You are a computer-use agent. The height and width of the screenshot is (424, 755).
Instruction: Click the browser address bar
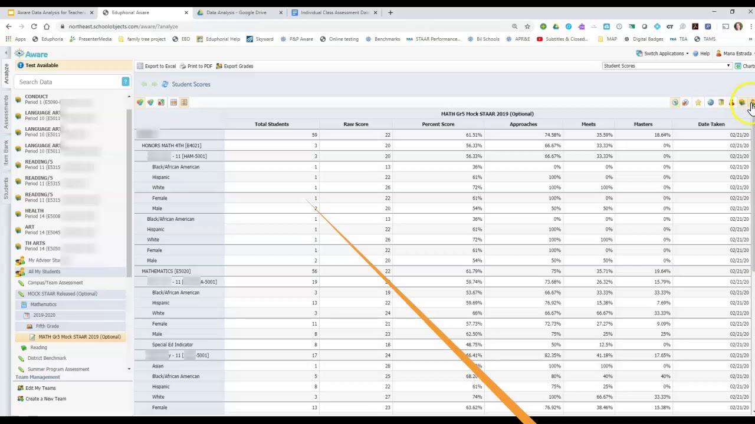283,26
